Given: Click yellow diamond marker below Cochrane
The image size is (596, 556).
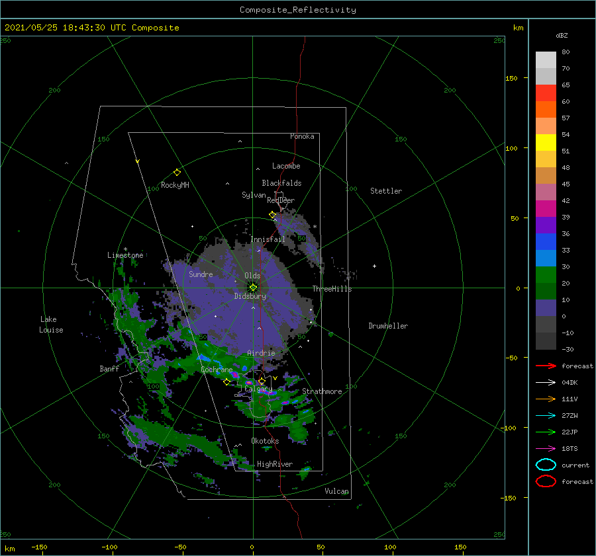Looking at the screenshot, I should pos(226,382).
